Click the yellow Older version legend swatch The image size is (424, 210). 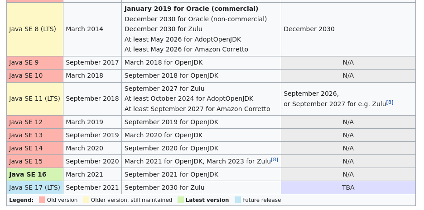86,200
